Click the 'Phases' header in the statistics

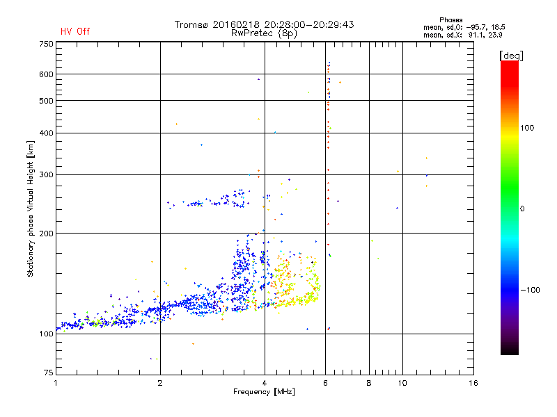[450, 20]
